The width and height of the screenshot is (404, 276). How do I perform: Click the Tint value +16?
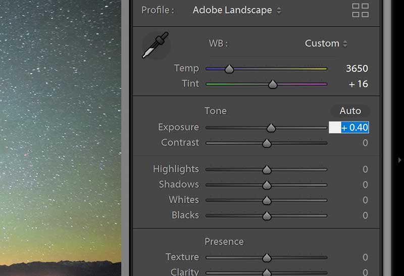[x=358, y=84]
